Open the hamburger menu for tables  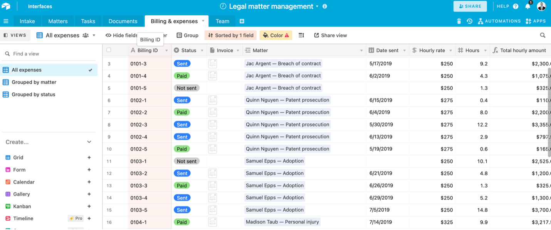click(x=6, y=21)
